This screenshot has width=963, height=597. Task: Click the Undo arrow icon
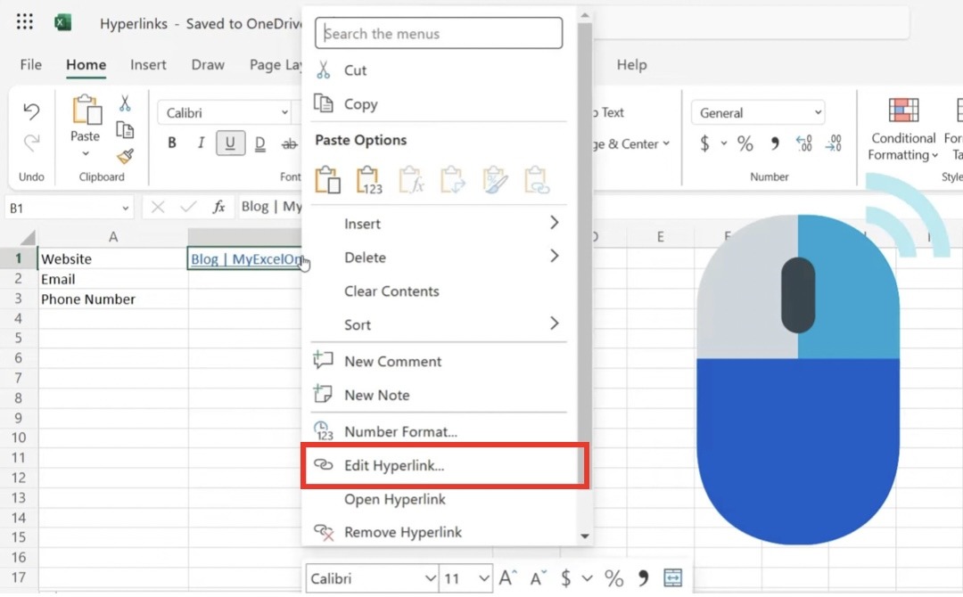pyautogui.click(x=30, y=111)
